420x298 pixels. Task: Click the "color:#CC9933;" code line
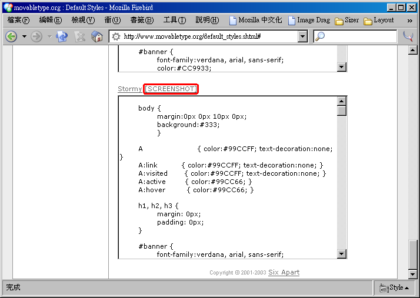[x=184, y=68]
